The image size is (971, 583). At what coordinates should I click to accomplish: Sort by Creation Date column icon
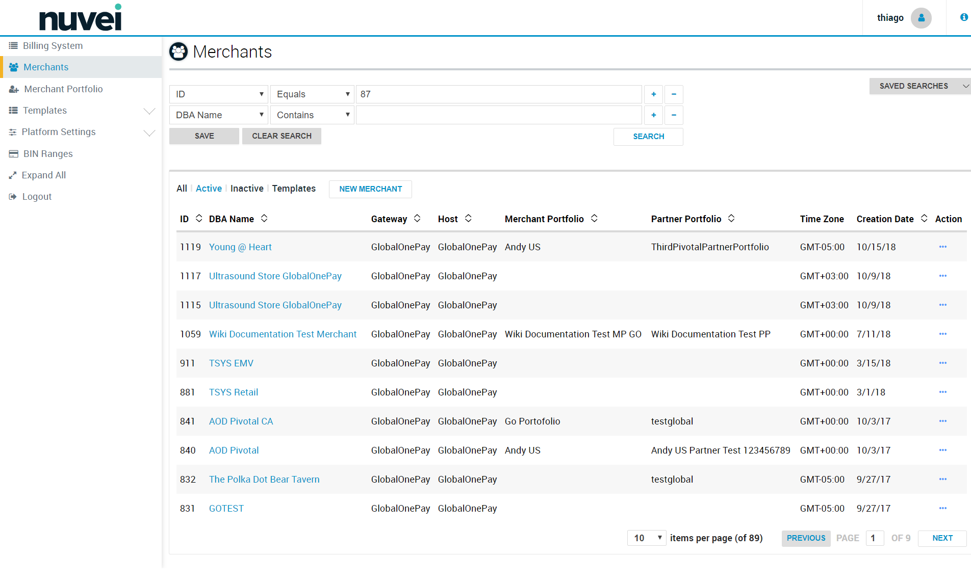tap(924, 219)
